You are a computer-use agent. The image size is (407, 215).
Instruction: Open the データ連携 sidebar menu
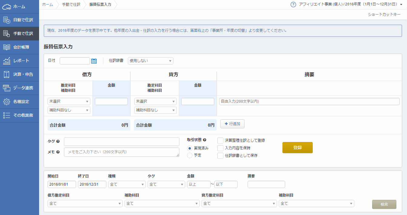point(19,88)
